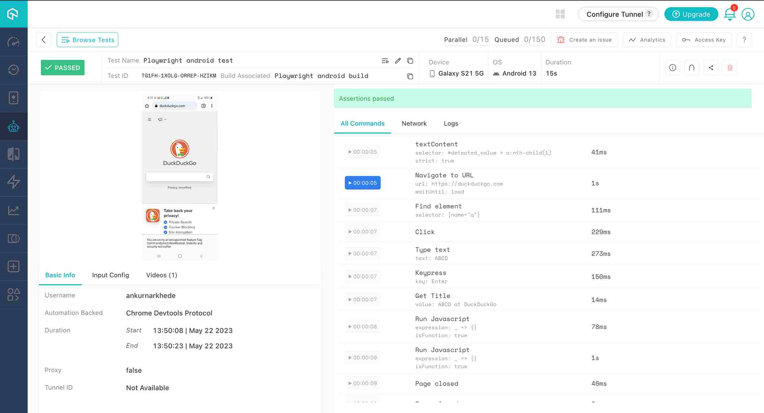764x413 pixels.
Task: Copy the Test ID with copy icon
Action: point(410,76)
